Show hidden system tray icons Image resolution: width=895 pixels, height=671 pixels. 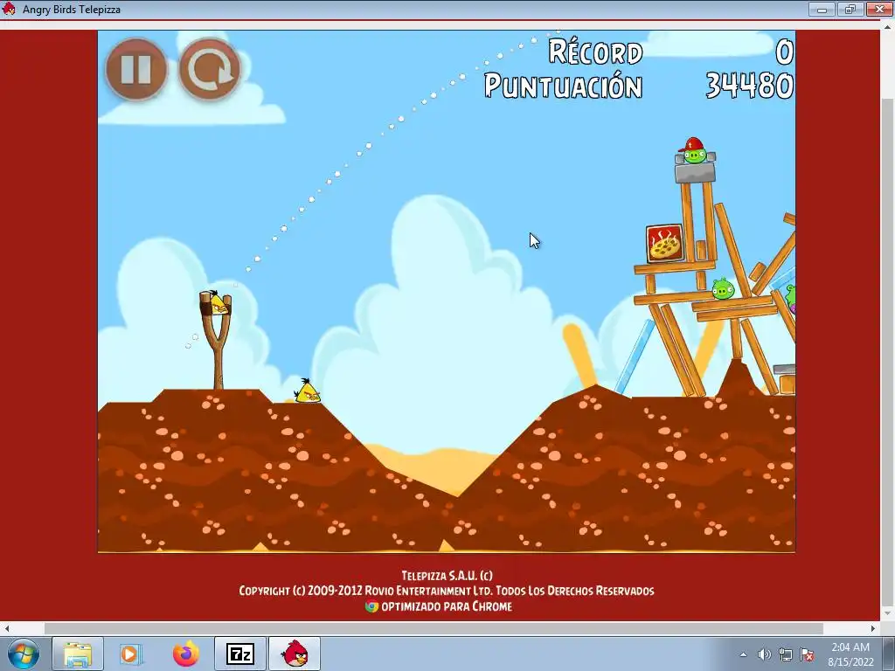(x=743, y=654)
